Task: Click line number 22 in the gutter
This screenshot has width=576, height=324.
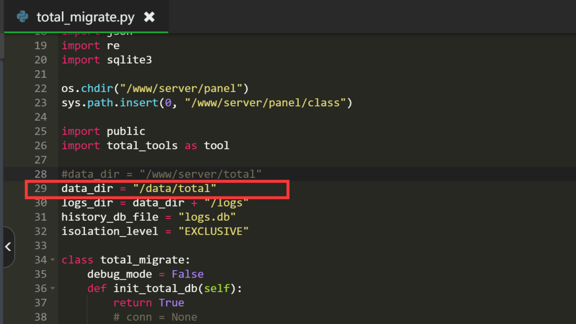Action: [x=40, y=88]
